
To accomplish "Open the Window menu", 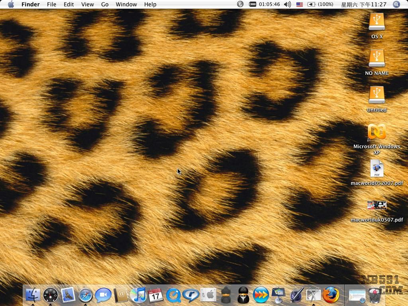I will tap(126, 4).
